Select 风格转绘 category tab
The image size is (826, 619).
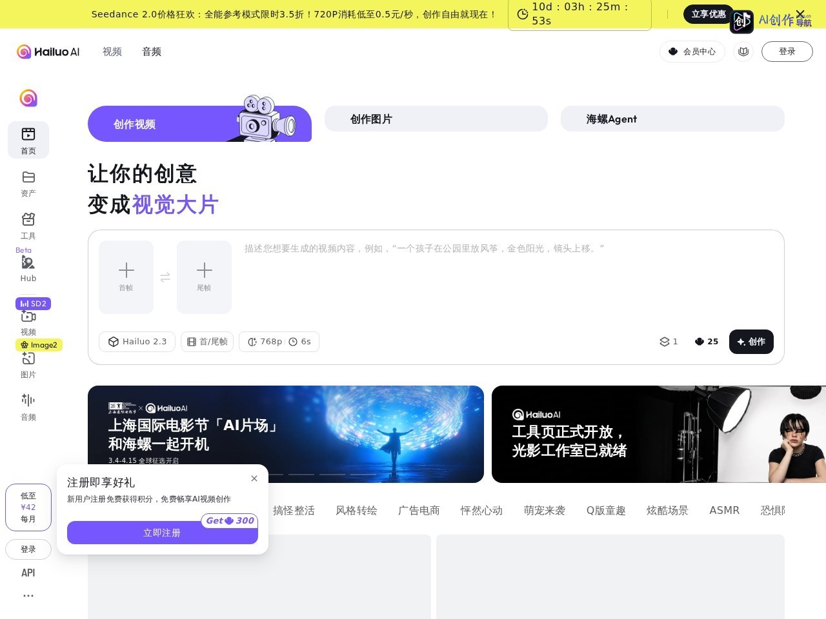pyautogui.click(x=356, y=511)
